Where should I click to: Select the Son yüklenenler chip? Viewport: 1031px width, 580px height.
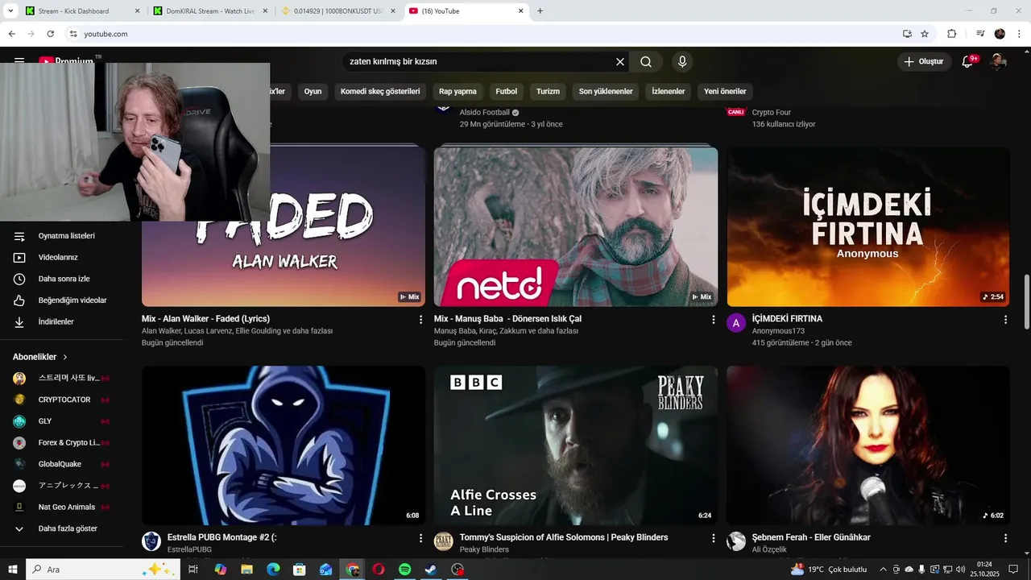coord(606,91)
